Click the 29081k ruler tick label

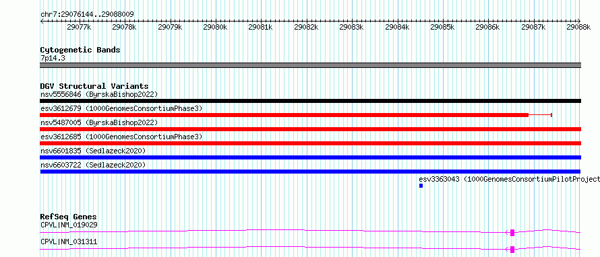(261, 27)
